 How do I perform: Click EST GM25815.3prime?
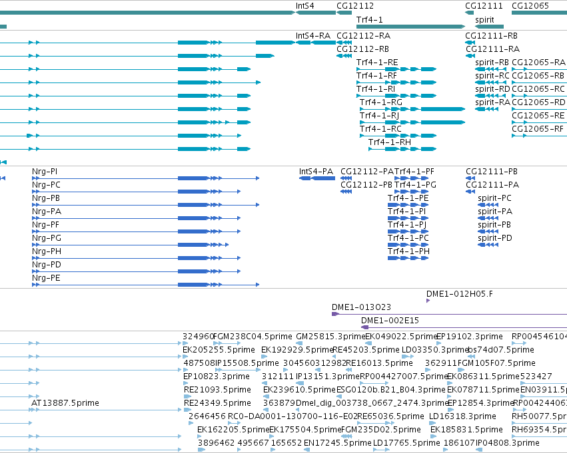coord(330,337)
